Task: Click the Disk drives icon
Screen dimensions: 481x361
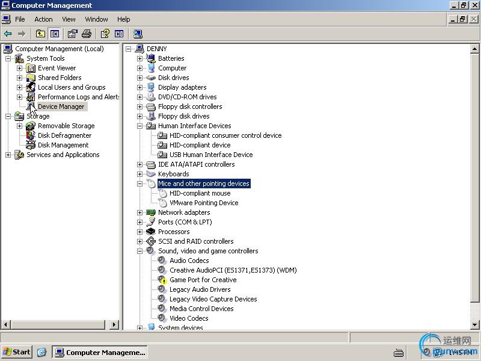Action: (x=151, y=78)
